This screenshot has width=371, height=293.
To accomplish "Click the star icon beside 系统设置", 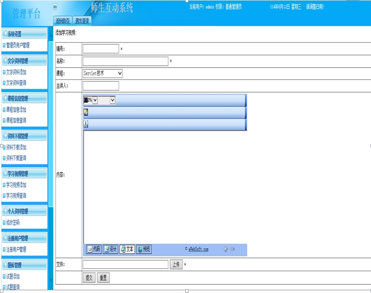I will (5, 34).
